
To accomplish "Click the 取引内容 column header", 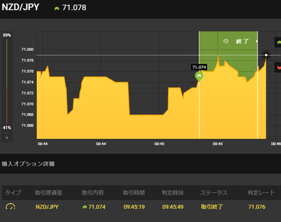I will point(92,193).
